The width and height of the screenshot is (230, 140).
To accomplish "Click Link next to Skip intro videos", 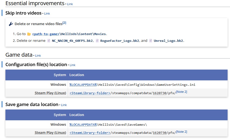I will tap(47, 13).
